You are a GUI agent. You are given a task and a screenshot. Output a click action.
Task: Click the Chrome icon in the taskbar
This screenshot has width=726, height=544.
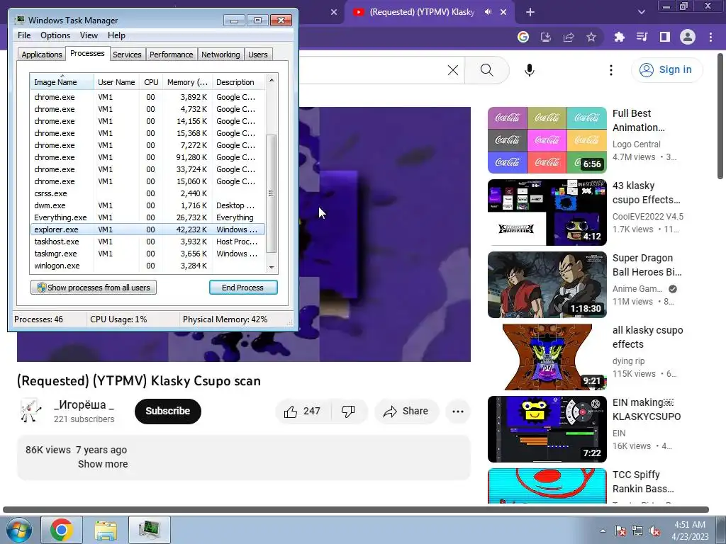tap(62, 530)
